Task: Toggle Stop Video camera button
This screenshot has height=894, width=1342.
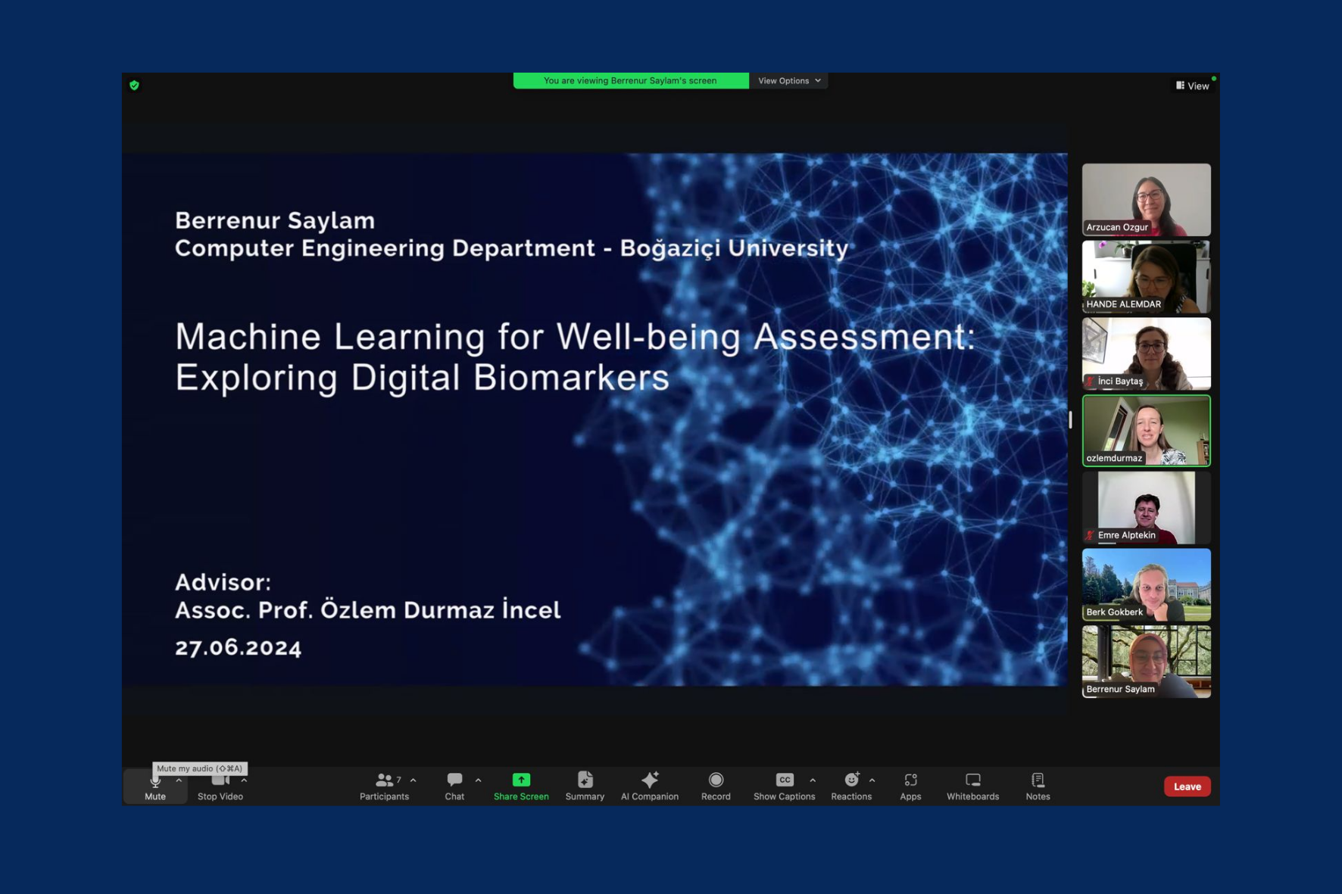Action: [x=220, y=786]
